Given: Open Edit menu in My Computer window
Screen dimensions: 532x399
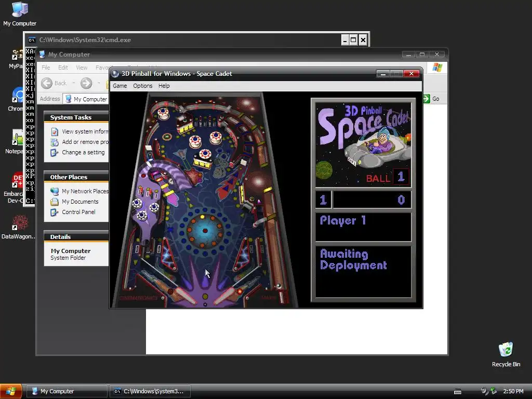Looking at the screenshot, I should 63,68.
